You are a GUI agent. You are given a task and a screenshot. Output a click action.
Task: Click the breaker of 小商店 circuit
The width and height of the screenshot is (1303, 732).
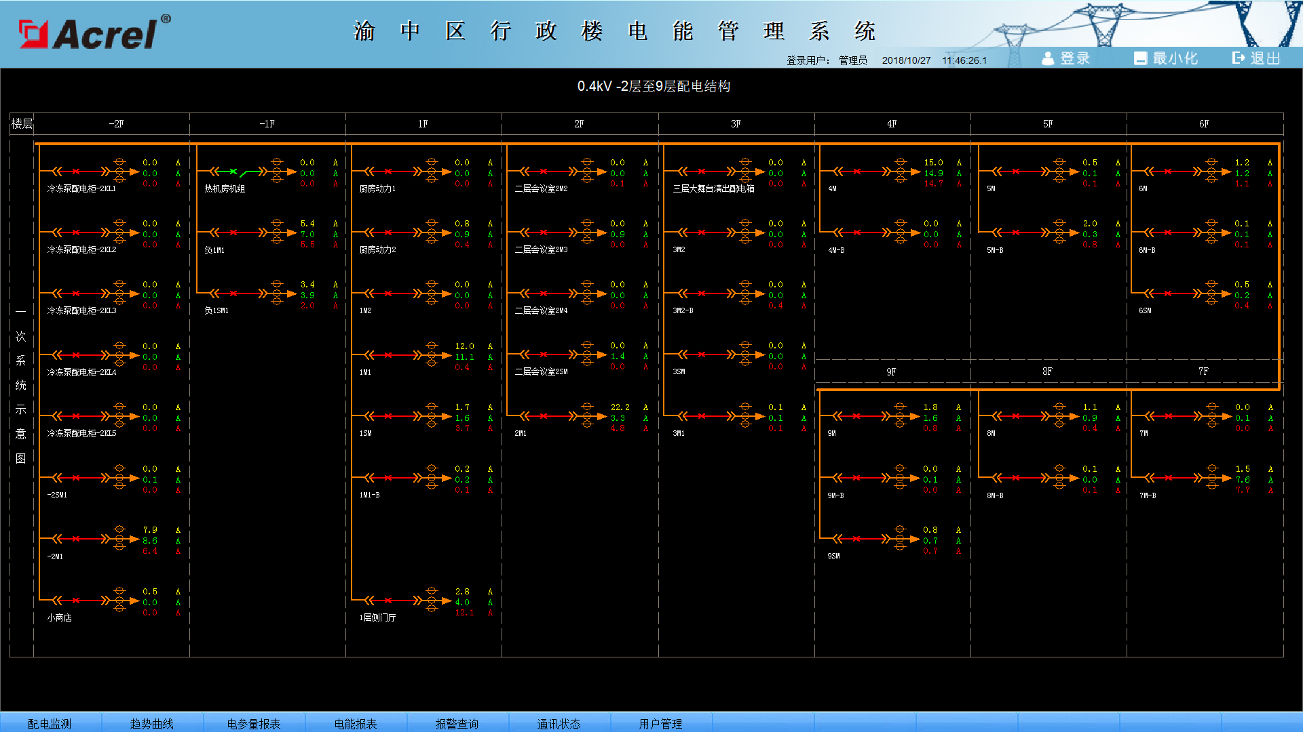(x=76, y=601)
